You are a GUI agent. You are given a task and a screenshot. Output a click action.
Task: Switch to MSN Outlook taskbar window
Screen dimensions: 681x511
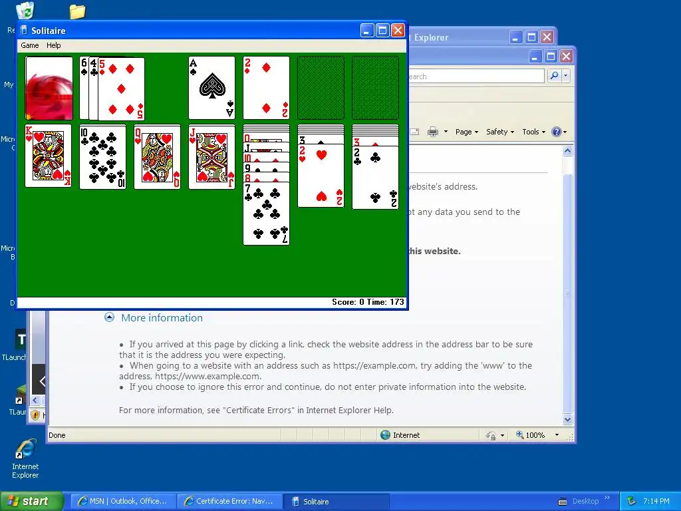123,501
